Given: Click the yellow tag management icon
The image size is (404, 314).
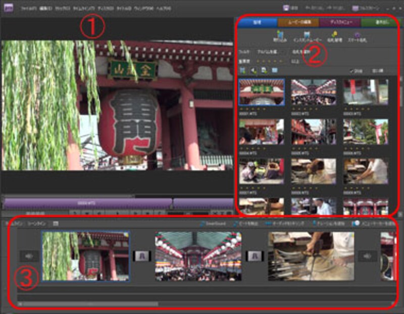Looking at the screenshot, I should [x=334, y=37].
